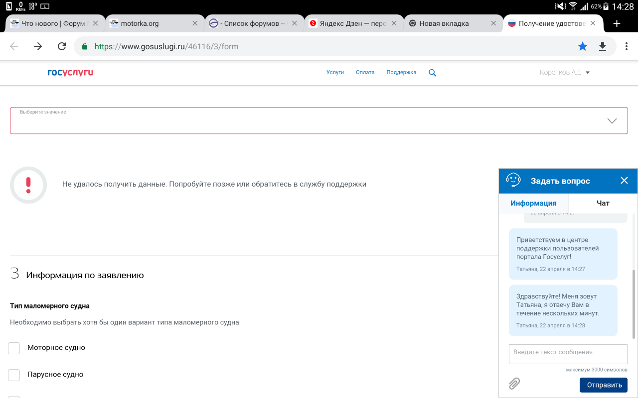Open Chrome three-dot menu

tap(627, 46)
